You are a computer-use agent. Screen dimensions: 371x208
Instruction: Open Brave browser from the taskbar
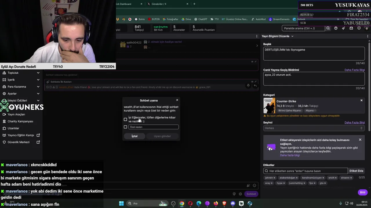pyautogui.click(x=224, y=203)
